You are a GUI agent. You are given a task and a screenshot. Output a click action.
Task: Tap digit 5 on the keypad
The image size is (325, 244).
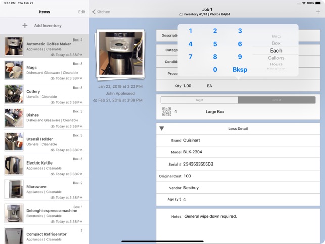tap(215, 44)
